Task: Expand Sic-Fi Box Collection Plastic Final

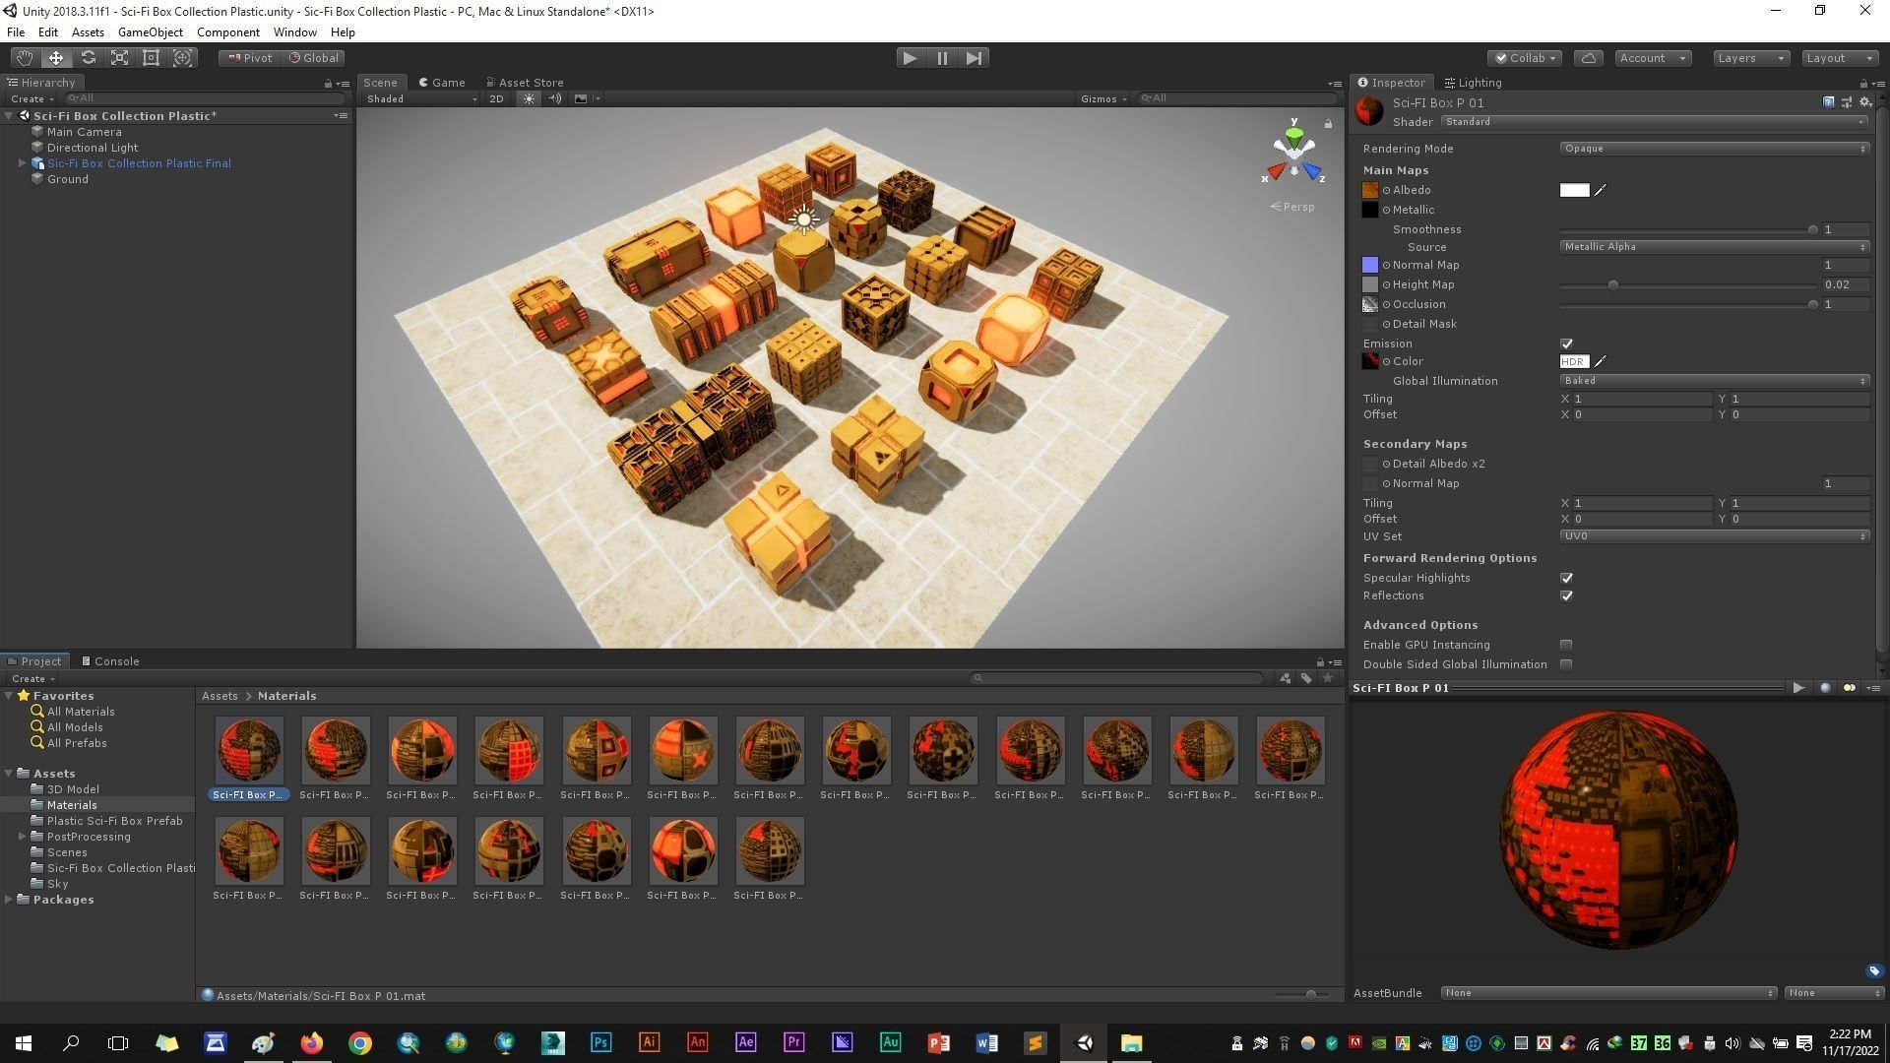Action: pos(23,163)
